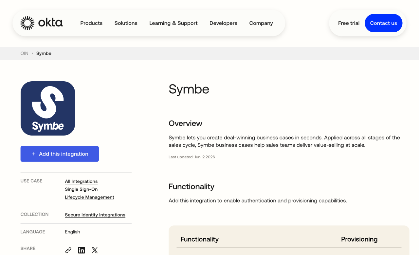The image size is (419, 255).
Task: Open Lifecycle Management link
Action: pos(89,197)
